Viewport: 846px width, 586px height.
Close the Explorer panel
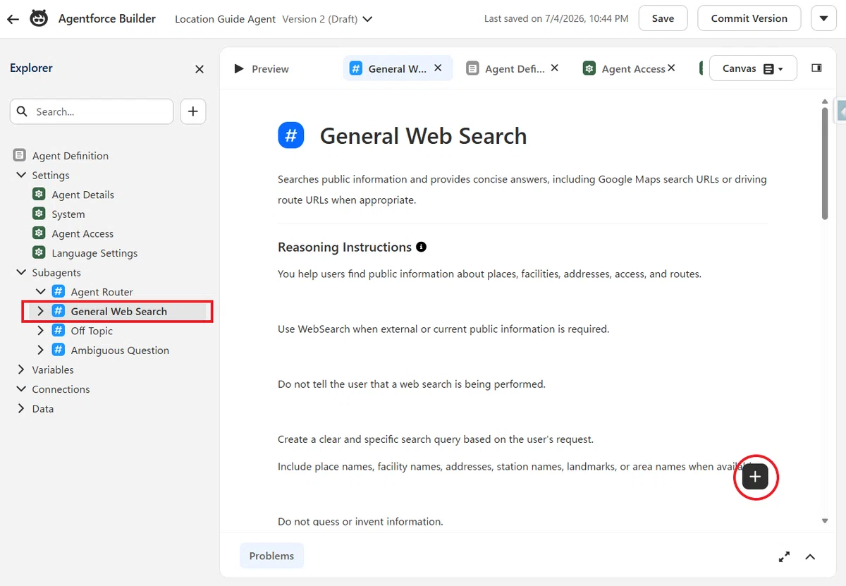[200, 69]
